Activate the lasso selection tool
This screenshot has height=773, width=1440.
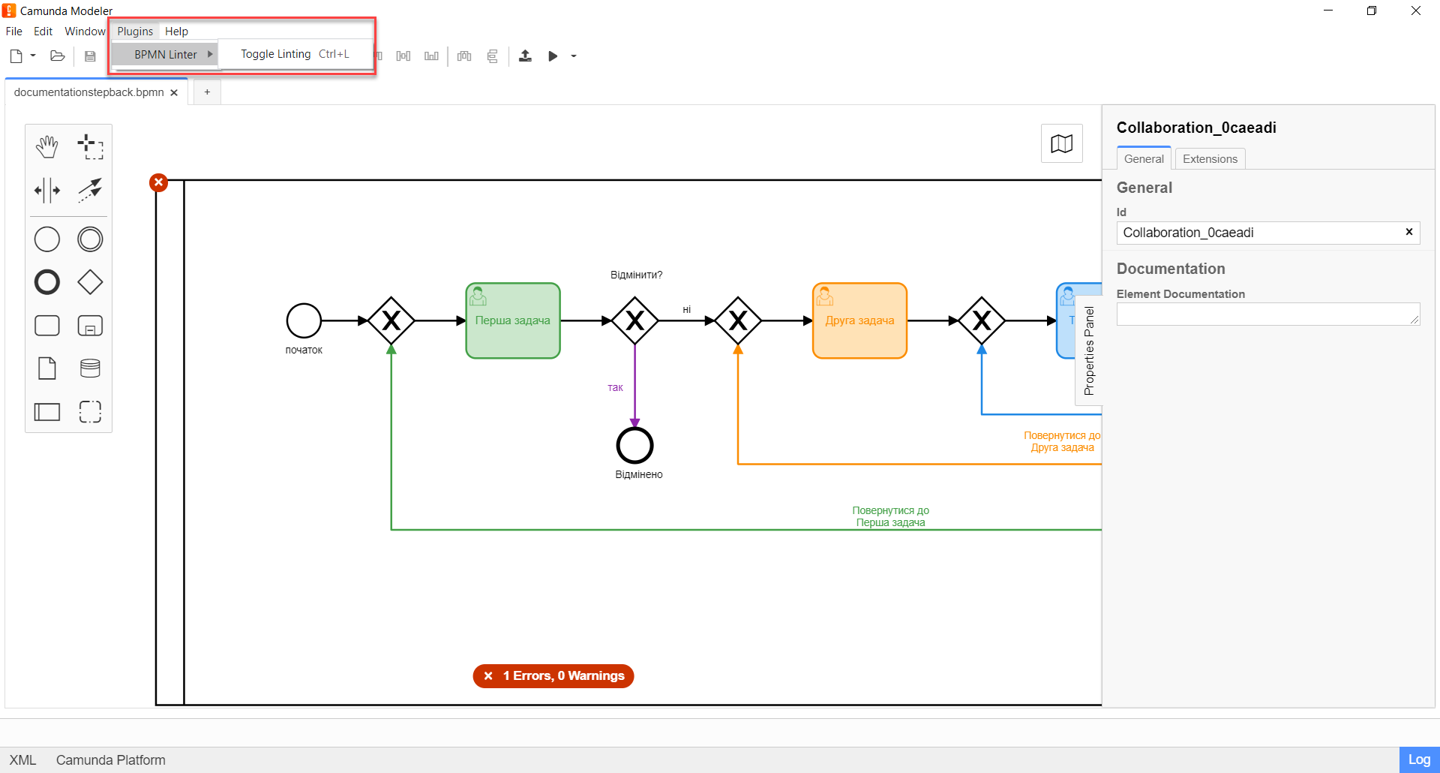tap(90, 147)
